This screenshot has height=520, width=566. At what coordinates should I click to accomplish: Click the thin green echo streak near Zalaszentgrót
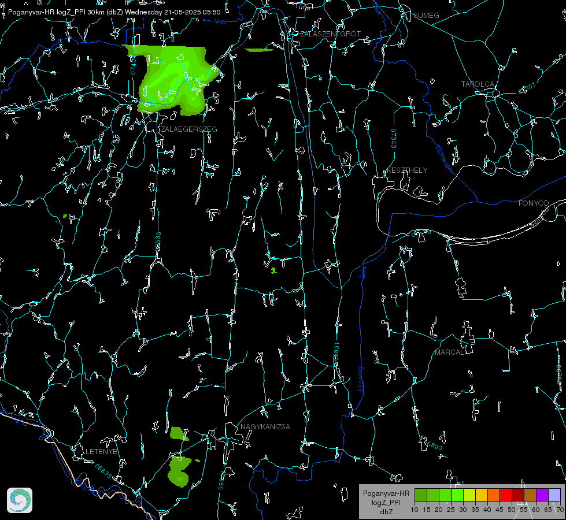[x=258, y=50]
